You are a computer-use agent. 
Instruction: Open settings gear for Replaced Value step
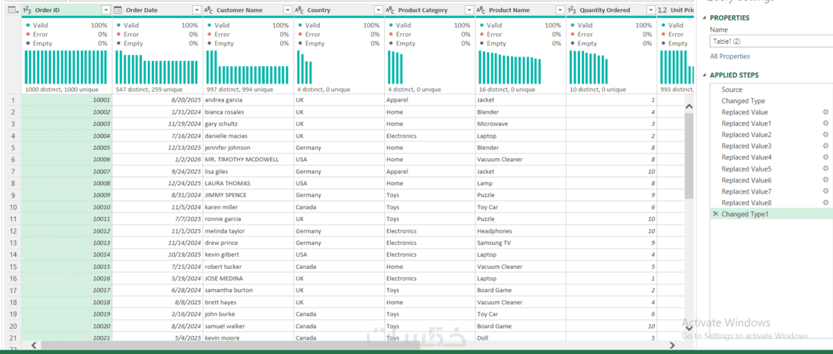pyautogui.click(x=825, y=112)
